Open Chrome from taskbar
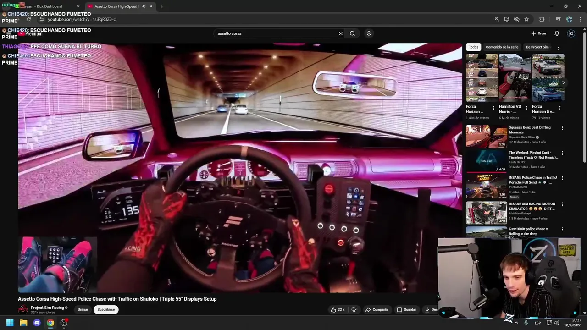 50,323
